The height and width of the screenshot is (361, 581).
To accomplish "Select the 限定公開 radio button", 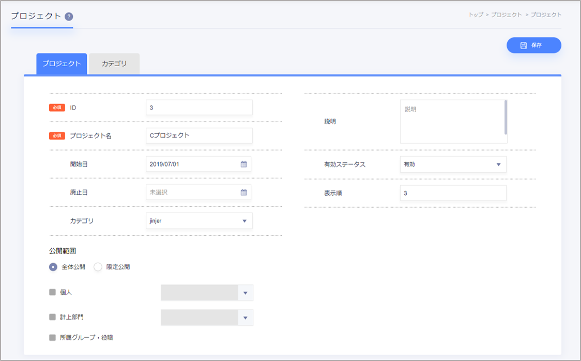I will click(x=98, y=267).
